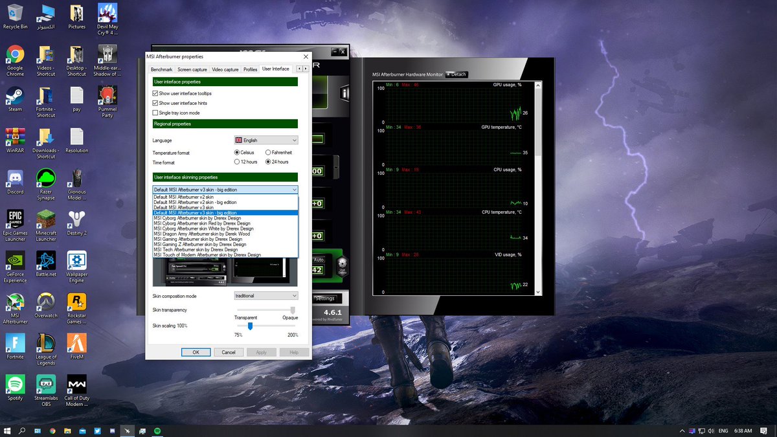
Task: Select the User Interface tab
Action: click(276, 69)
